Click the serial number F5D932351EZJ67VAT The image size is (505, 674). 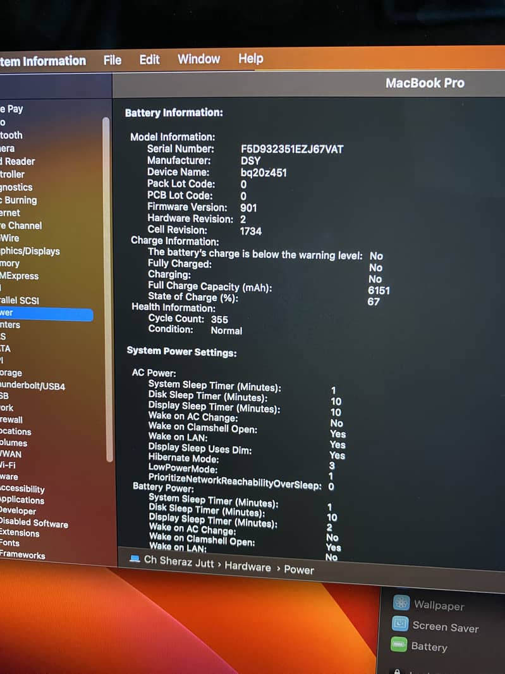[292, 149]
